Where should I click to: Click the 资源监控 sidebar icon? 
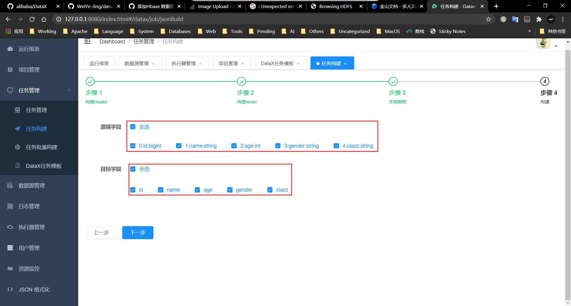pyautogui.click(x=10, y=269)
